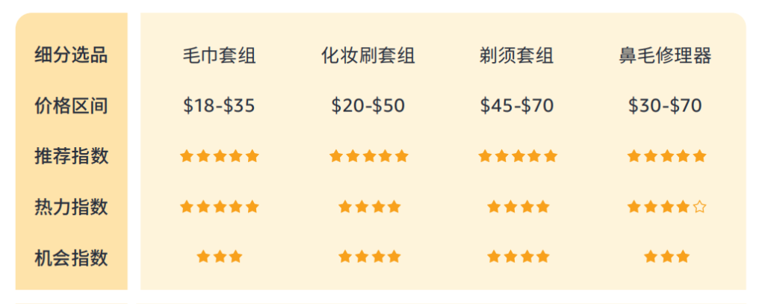Select the 化妆刷套组 column header
Screen dimensions: 765x304
[368, 55]
